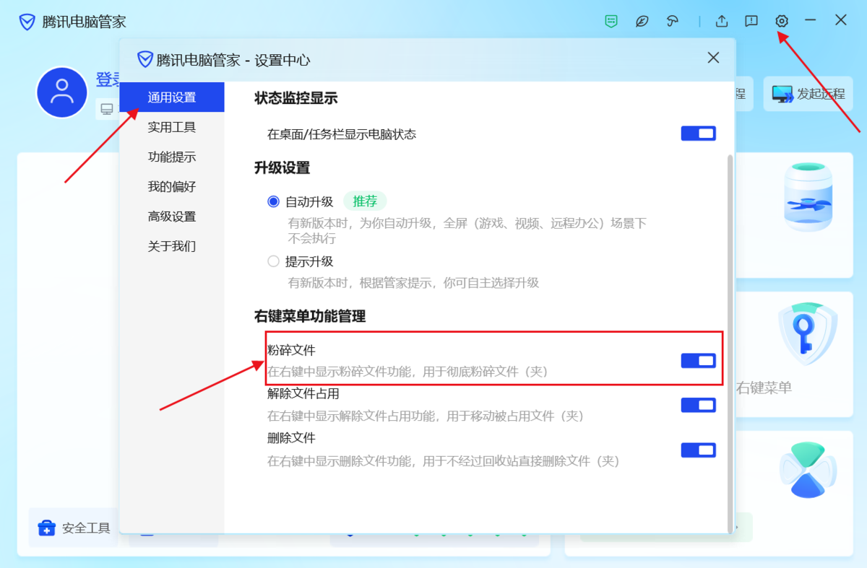Viewport: 867px width, 568px height.
Task: Click the leaf icon in title bar
Action: pyautogui.click(x=642, y=21)
